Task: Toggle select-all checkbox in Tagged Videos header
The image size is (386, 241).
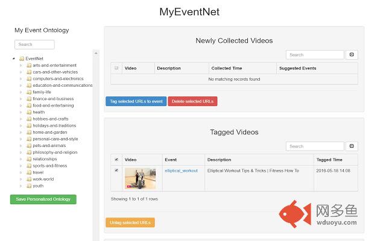Action: pos(116,159)
